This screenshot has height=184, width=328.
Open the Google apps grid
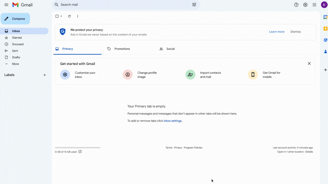314,5
